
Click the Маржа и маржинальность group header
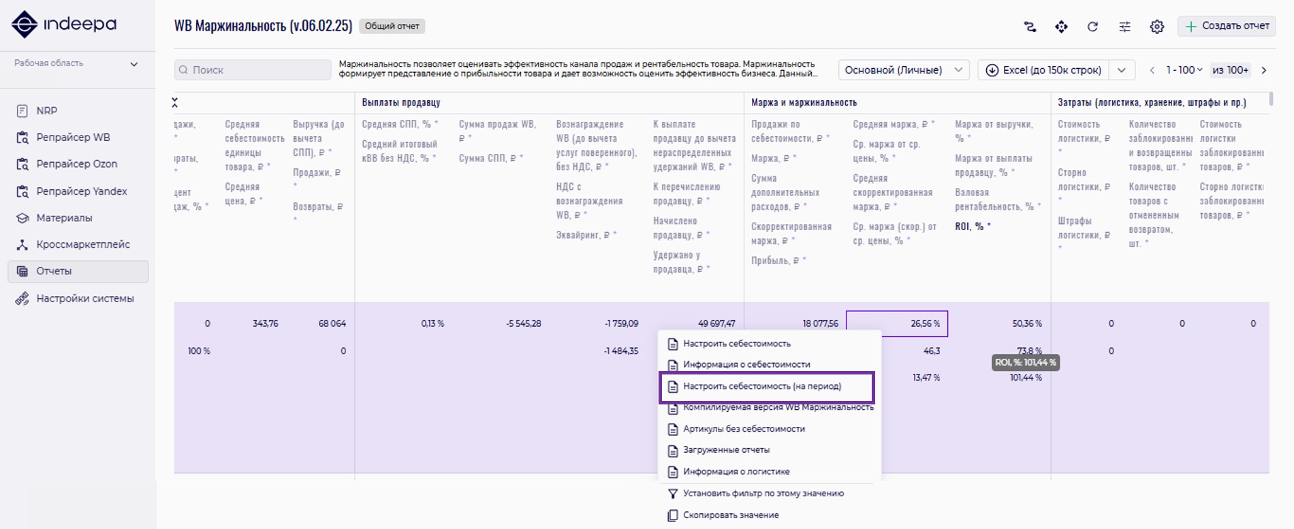click(804, 103)
